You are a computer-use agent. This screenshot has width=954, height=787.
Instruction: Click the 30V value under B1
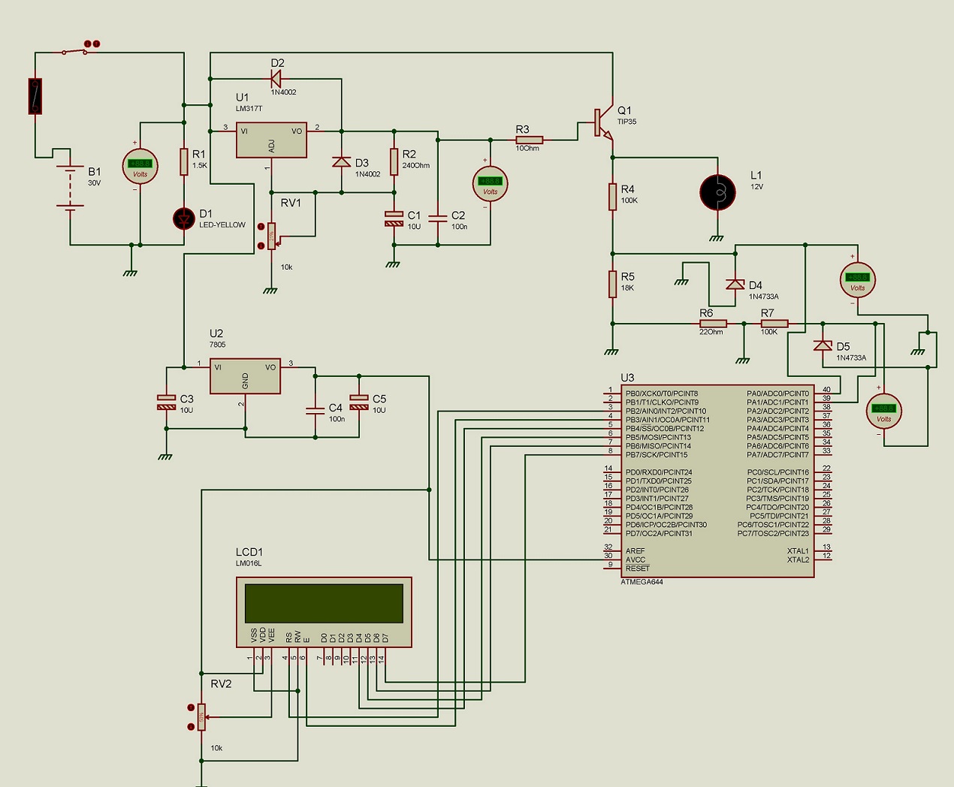pos(94,183)
